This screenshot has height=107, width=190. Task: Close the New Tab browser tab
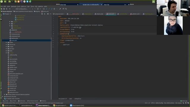pos(125,5)
